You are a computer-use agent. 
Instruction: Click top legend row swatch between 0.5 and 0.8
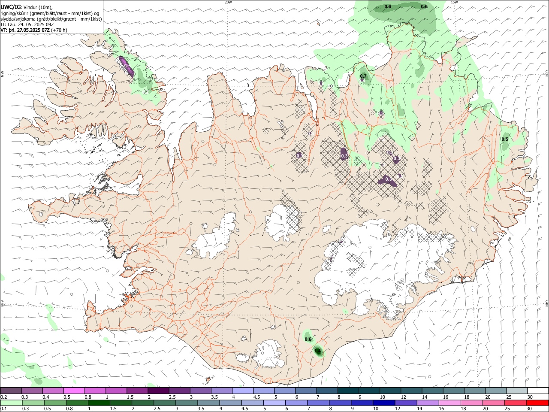pyautogui.click(x=74, y=391)
